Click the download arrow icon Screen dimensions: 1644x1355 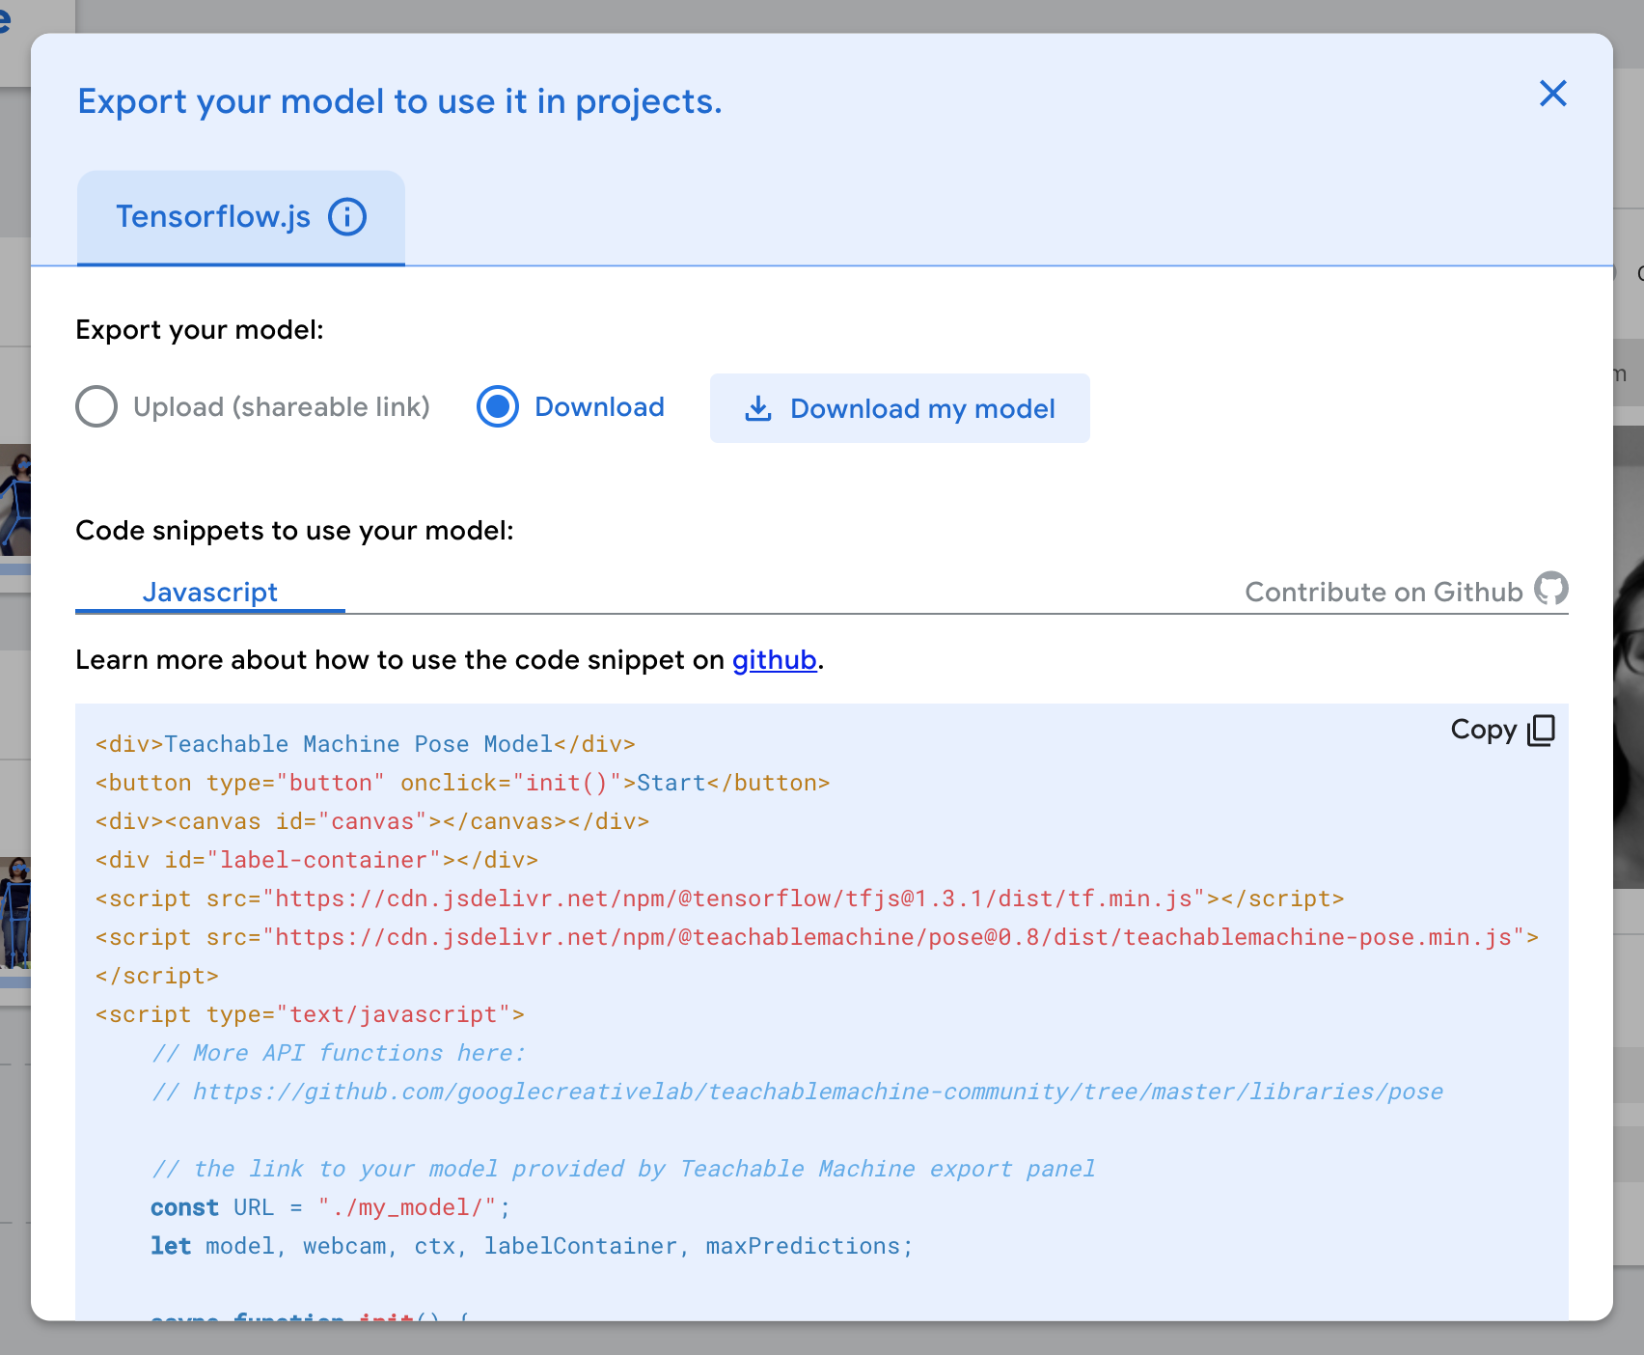pos(758,408)
